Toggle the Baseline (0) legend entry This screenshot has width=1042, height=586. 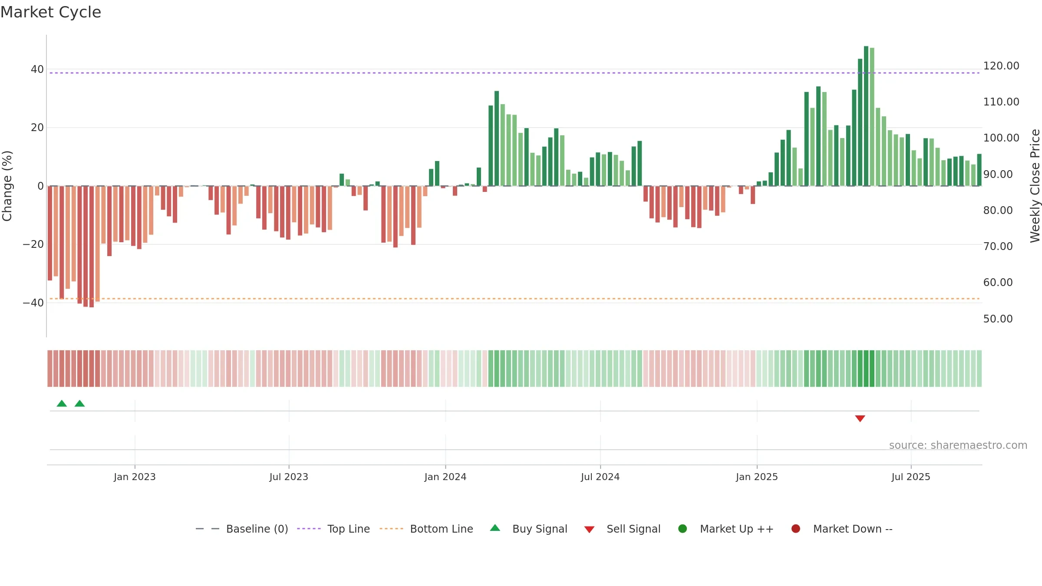click(242, 529)
